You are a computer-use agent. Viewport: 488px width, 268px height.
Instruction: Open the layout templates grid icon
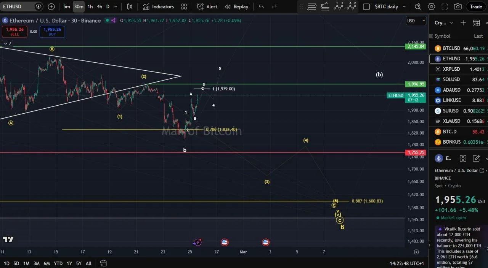(x=184, y=6)
